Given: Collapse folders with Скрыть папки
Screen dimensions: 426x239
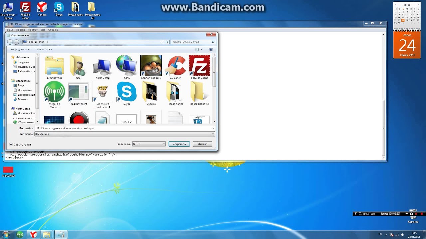Looking at the screenshot, I should (x=20, y=145).
